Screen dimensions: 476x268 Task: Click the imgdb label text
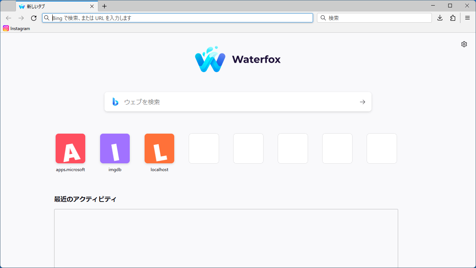(x=115, y=170)
